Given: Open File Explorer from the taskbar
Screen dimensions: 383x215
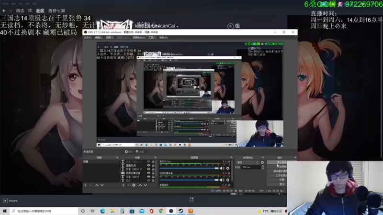Looking at the screenshot, I should tap(113, 211).
